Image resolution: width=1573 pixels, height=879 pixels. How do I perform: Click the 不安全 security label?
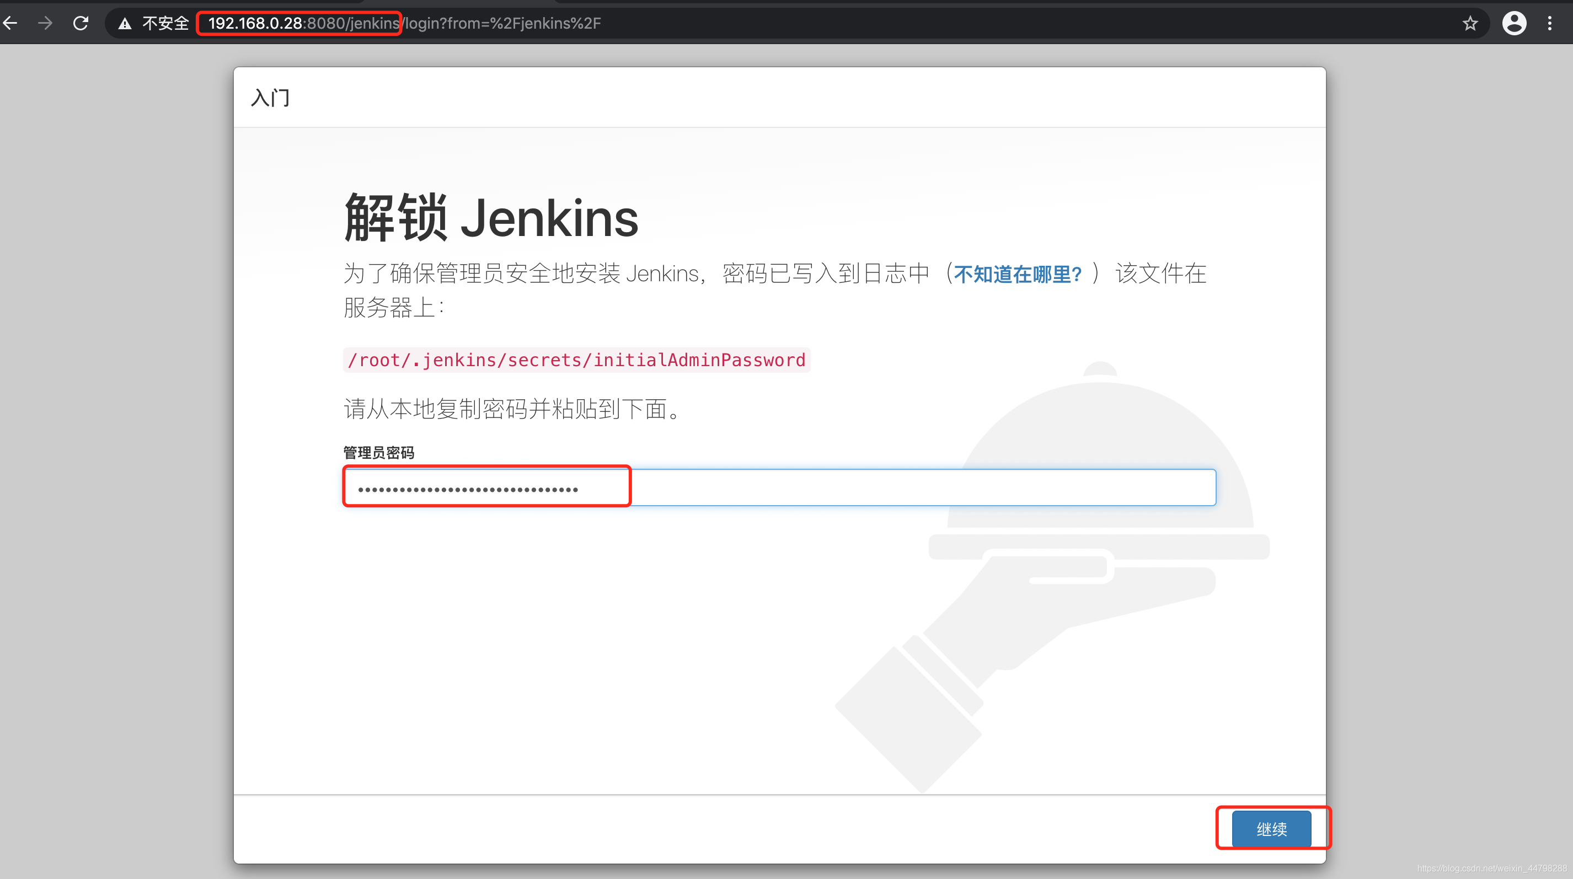click(x=165, y=23)
